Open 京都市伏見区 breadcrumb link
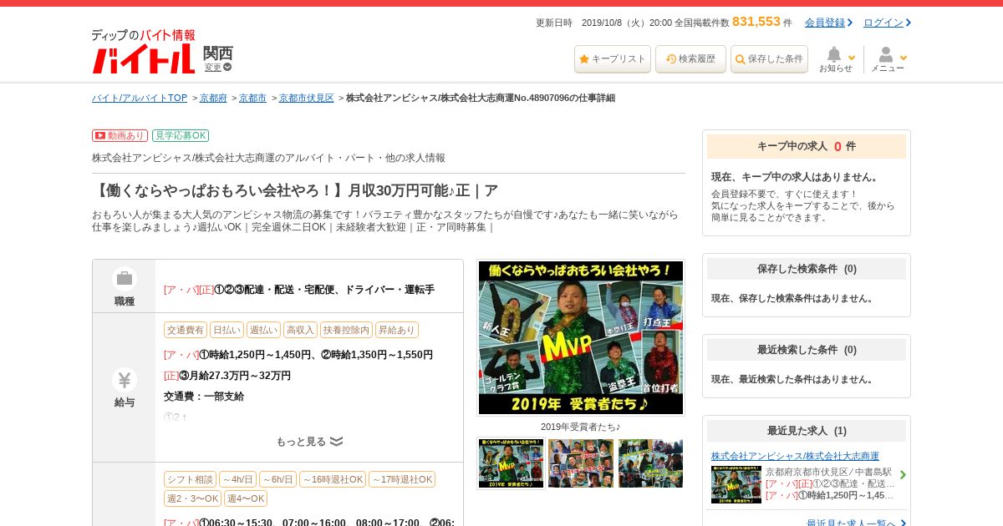The width and height of the screenshot is (1003, 526). [307, 98]
